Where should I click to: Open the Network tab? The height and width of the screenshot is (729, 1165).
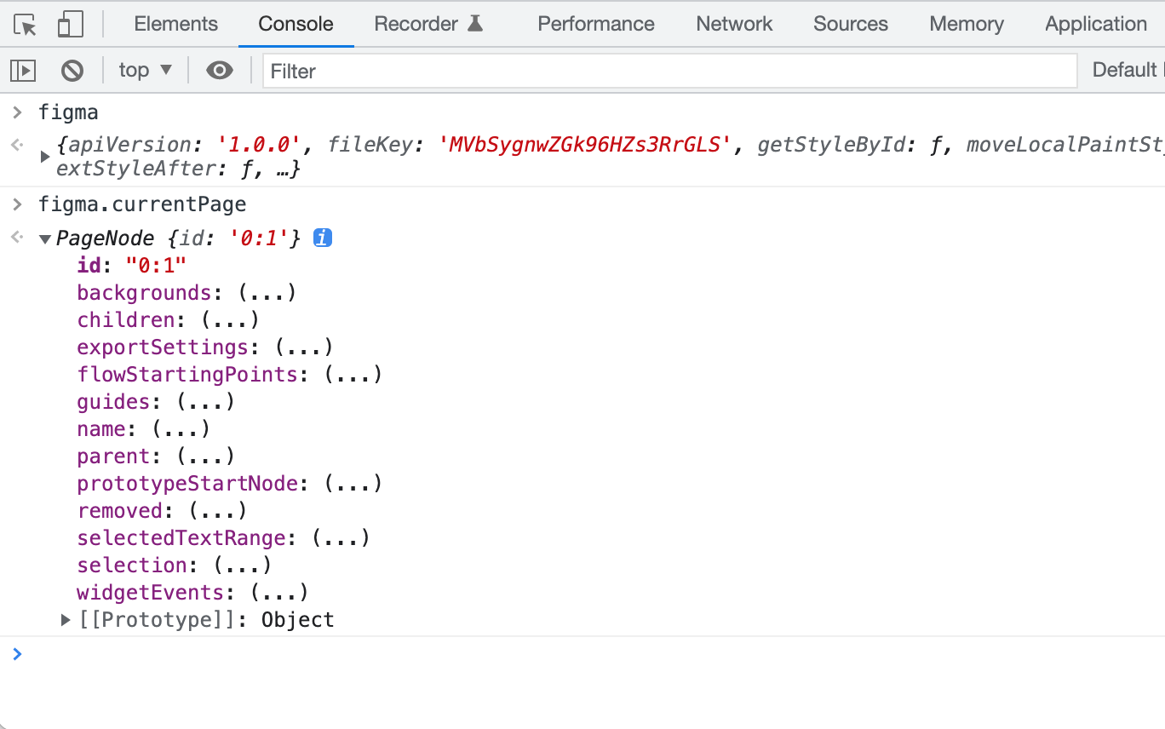coord(734,24)
